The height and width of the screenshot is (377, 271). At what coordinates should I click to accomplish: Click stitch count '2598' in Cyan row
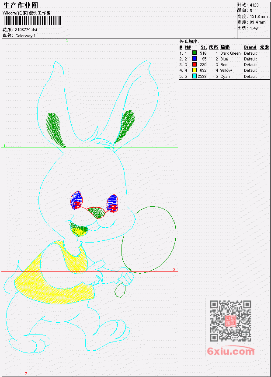[x=202, y=77]
